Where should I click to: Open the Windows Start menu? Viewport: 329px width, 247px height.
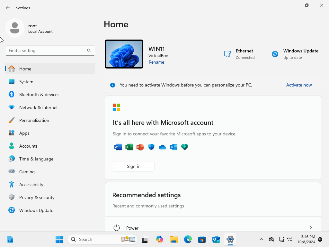(59, 239)
